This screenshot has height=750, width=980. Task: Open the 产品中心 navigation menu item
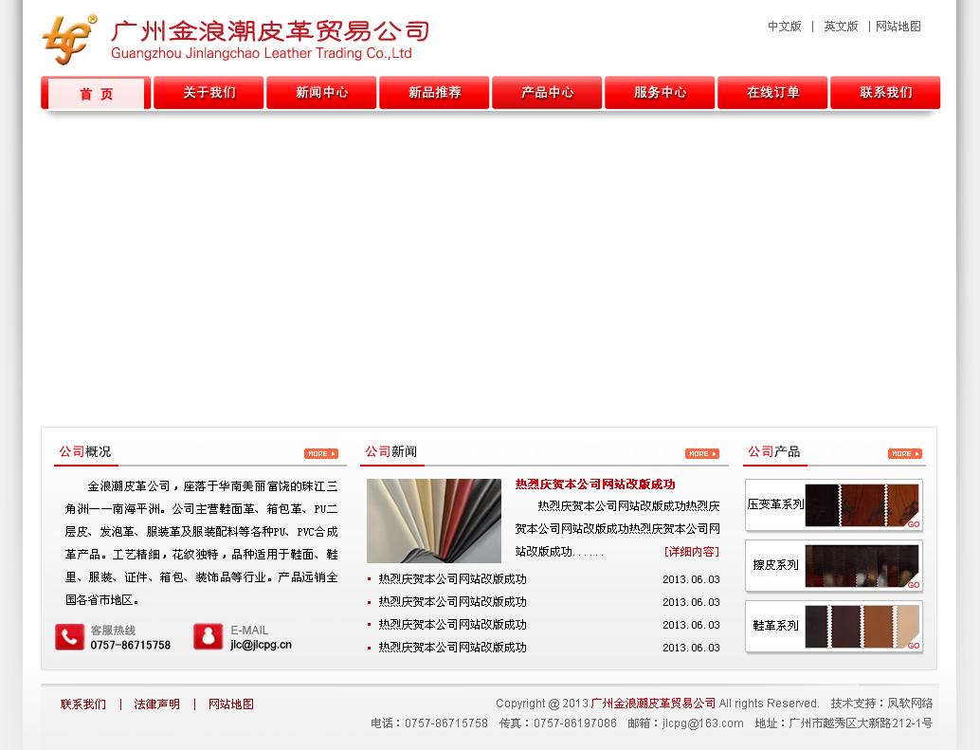[547, 93]
